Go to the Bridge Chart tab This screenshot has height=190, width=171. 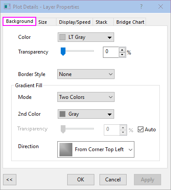tap(130, 22)
